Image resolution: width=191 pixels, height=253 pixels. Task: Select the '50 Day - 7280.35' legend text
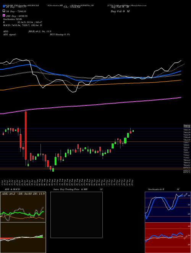pyautogui.click(x=16, y=11)
